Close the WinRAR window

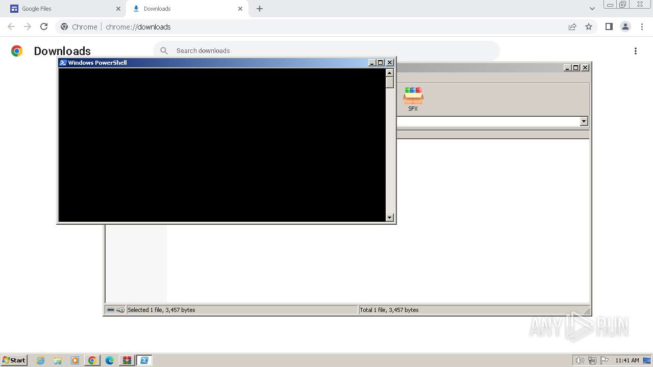585,68
